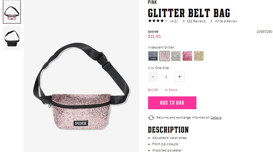Select the pink glitter bag thumbnail
The width and height of the screenshot is (273, 152).
(x=12, y=12)
